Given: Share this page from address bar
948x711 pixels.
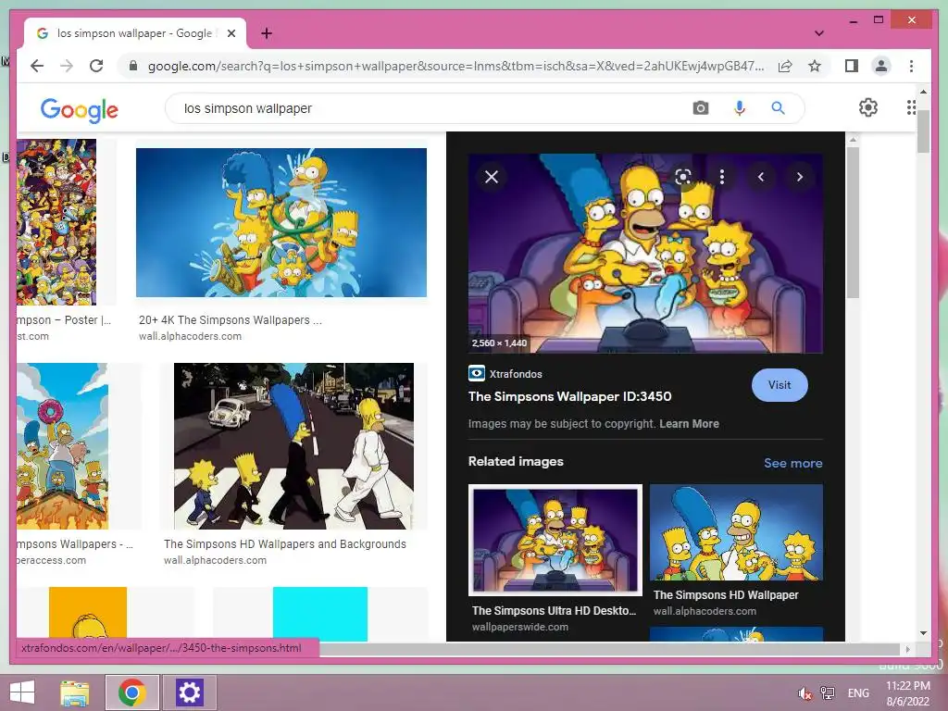Looking at the screenshot, I should pyautogui.click(x=785, y=66).
